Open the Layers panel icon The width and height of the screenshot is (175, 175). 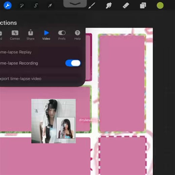click(143, 5)
